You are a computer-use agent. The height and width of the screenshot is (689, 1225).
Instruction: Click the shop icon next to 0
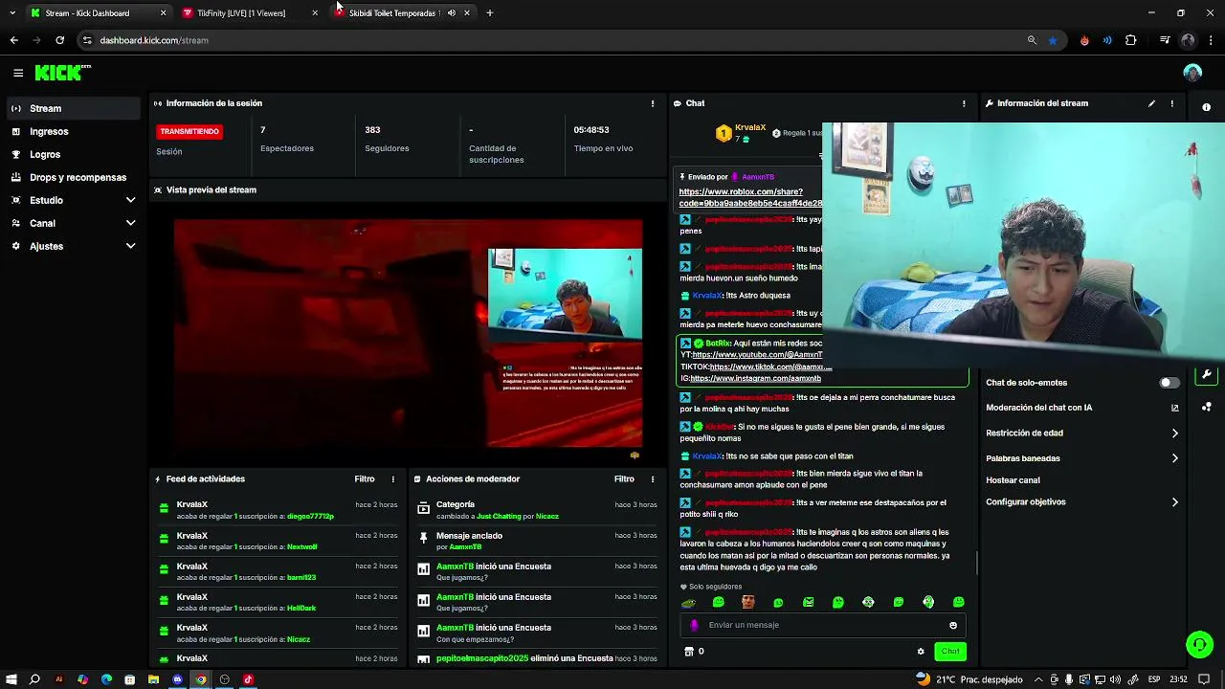[688, 652]
